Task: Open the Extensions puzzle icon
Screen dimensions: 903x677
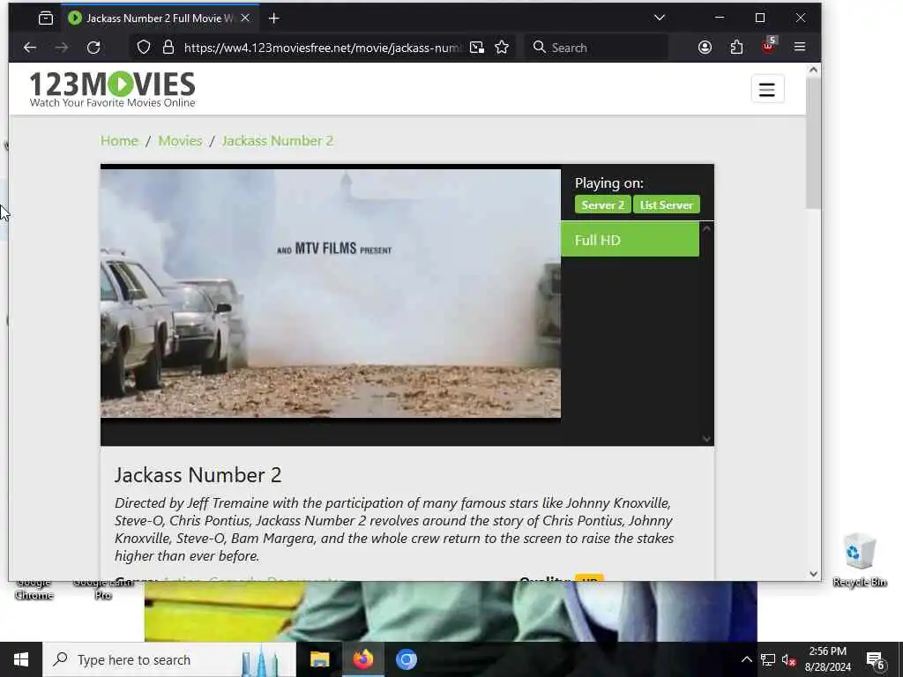Action: (736, 48)
